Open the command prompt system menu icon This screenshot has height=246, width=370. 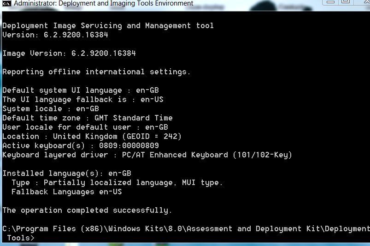tap(6, 4)
